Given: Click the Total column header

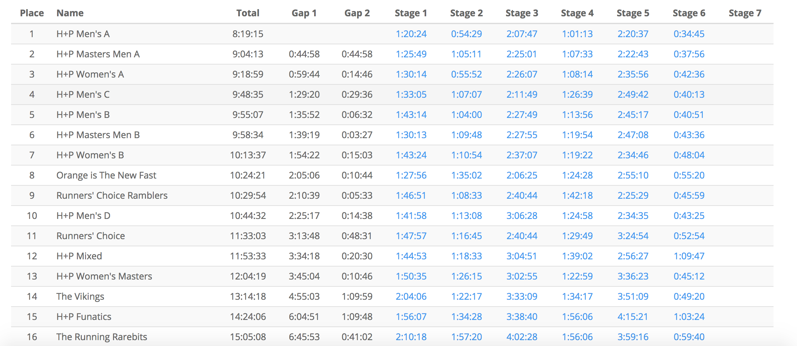Looking at the screenshot, I should [x=248, y=13].
